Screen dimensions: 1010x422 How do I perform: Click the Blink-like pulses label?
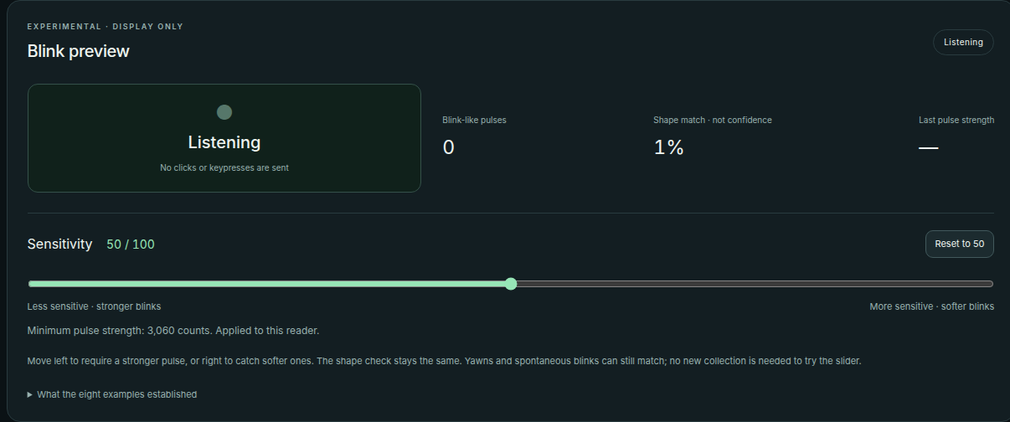474,120
